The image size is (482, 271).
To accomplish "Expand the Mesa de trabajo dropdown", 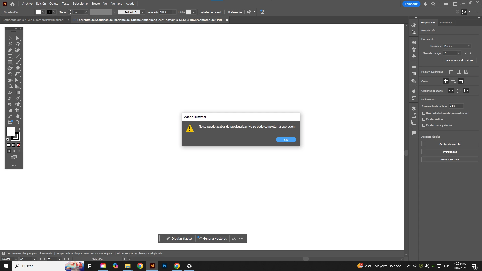I will pos(459,53).
